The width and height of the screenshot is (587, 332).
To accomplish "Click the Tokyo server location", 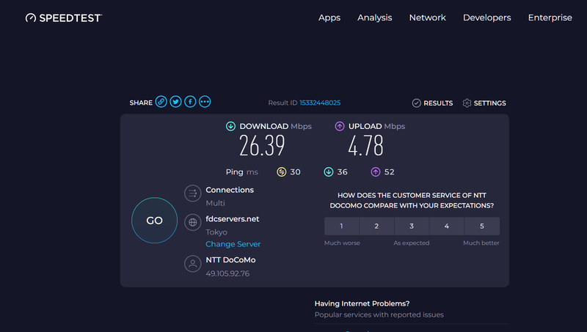I will (216, 232).
